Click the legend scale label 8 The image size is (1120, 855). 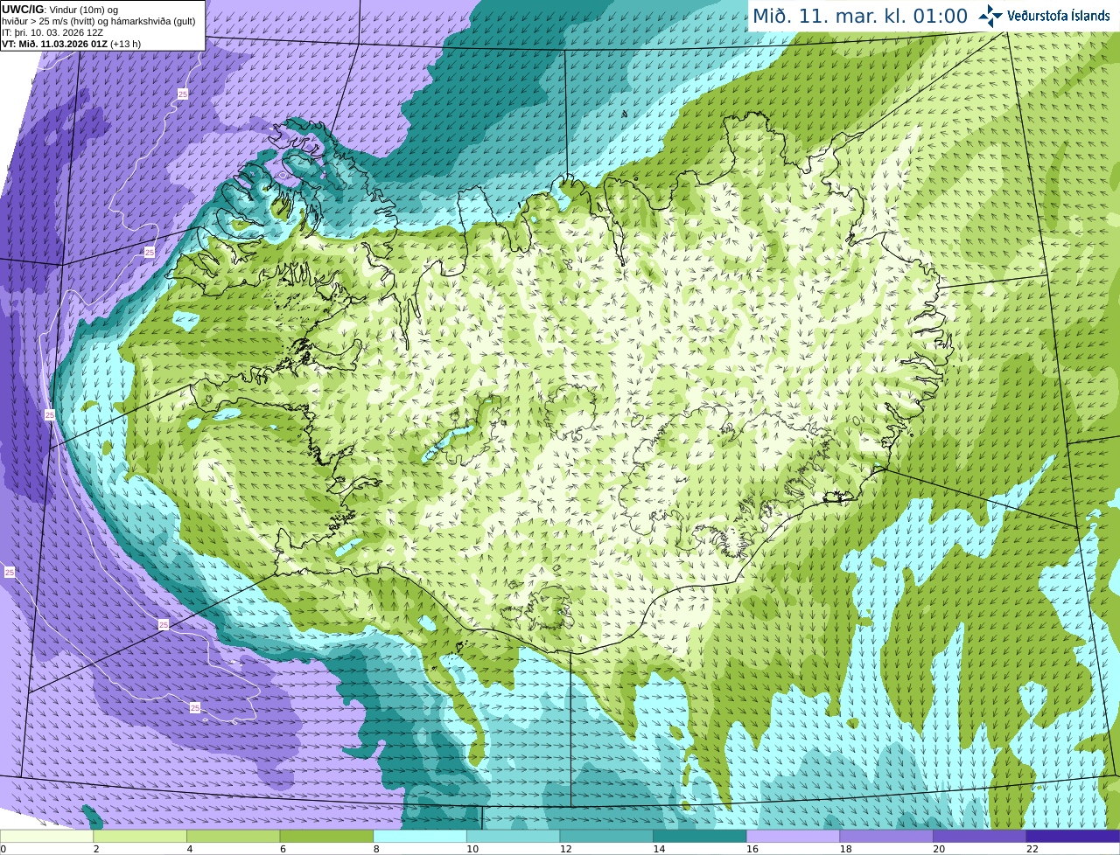376,849
